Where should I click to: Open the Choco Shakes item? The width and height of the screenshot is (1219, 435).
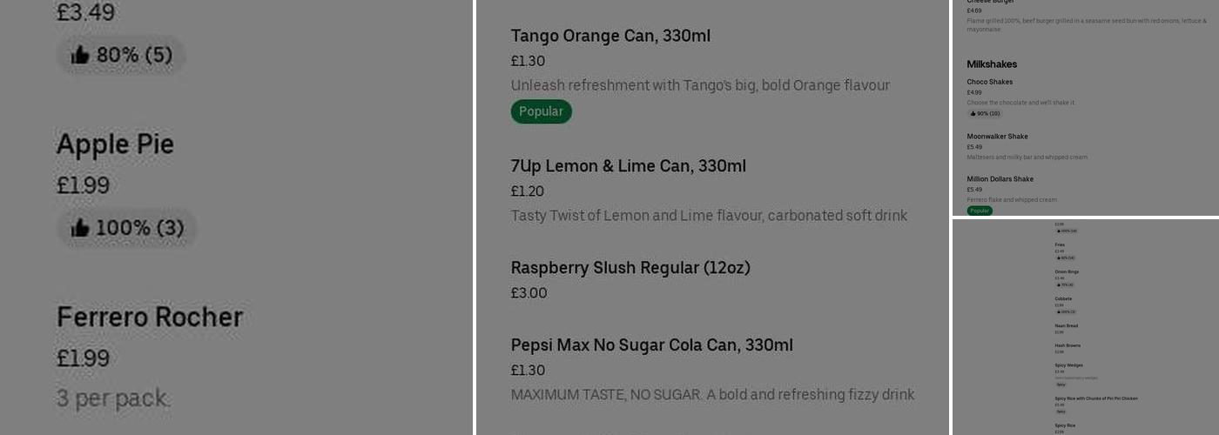tap(989, 82)
